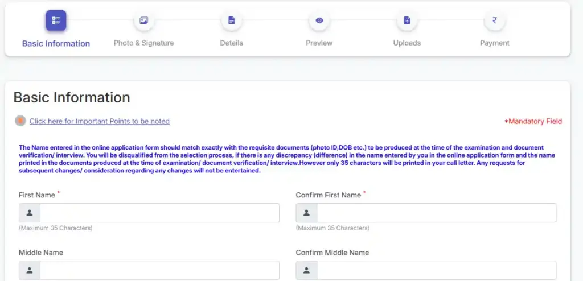
Task: Jump to the Payment tab label
Action: pyautogui.click(x=494, y=43)
